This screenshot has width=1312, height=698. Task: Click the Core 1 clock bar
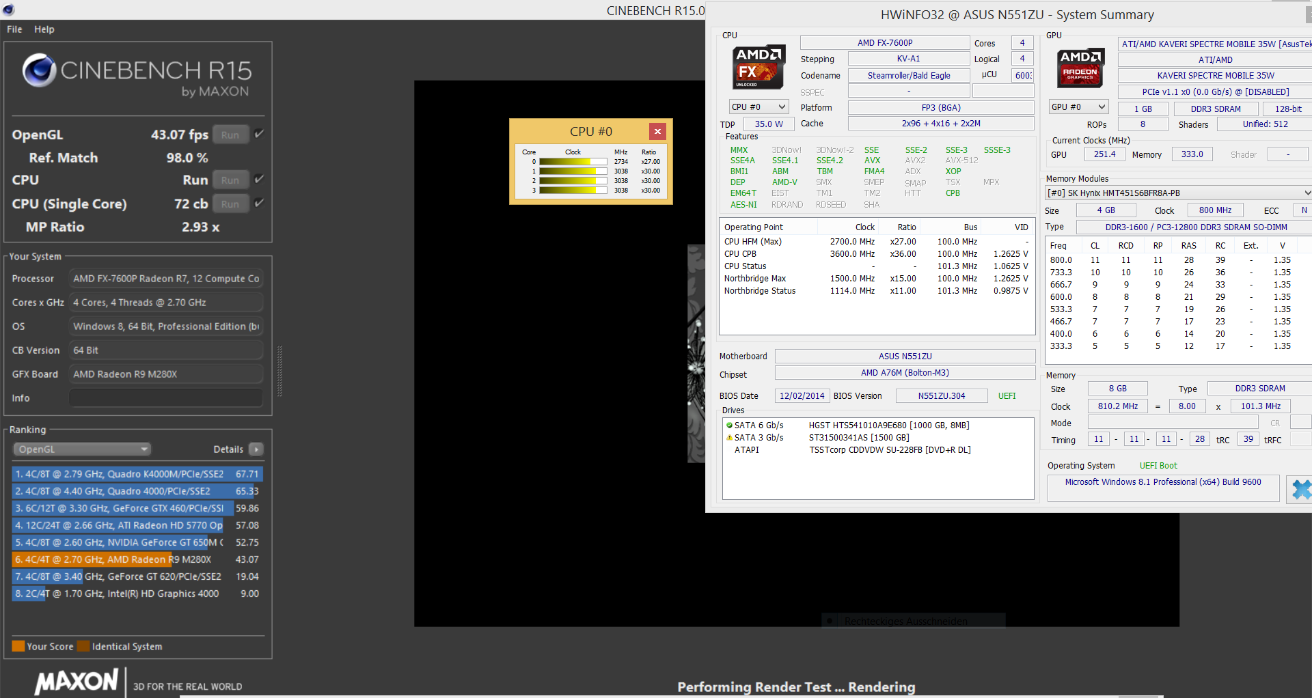pos(573,171)
